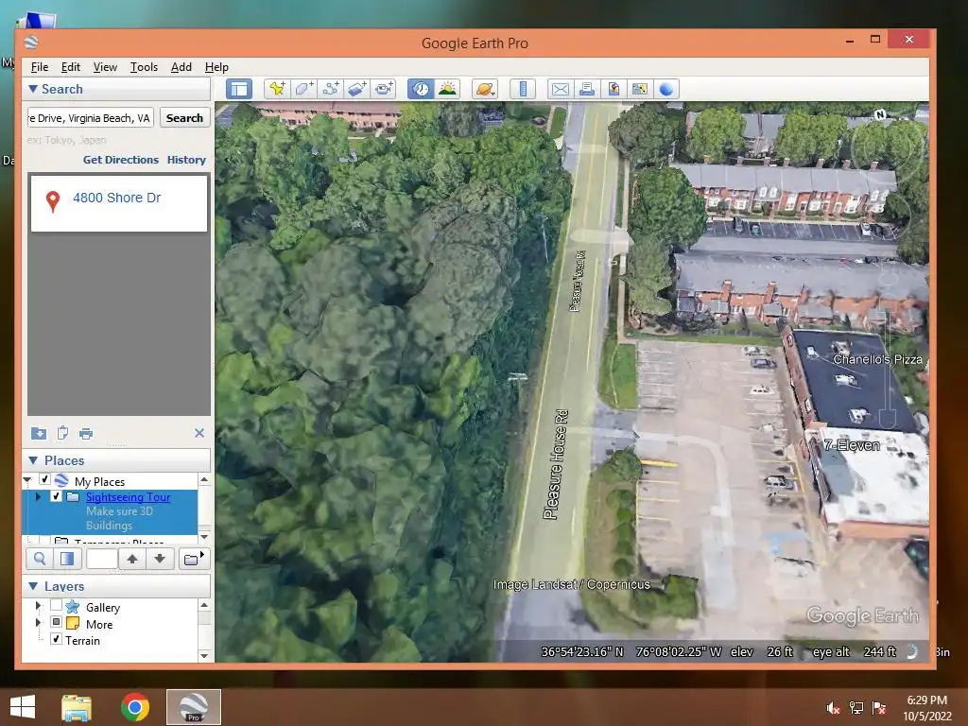
Task: Open Windows Start button
Action: coord(23,707)
